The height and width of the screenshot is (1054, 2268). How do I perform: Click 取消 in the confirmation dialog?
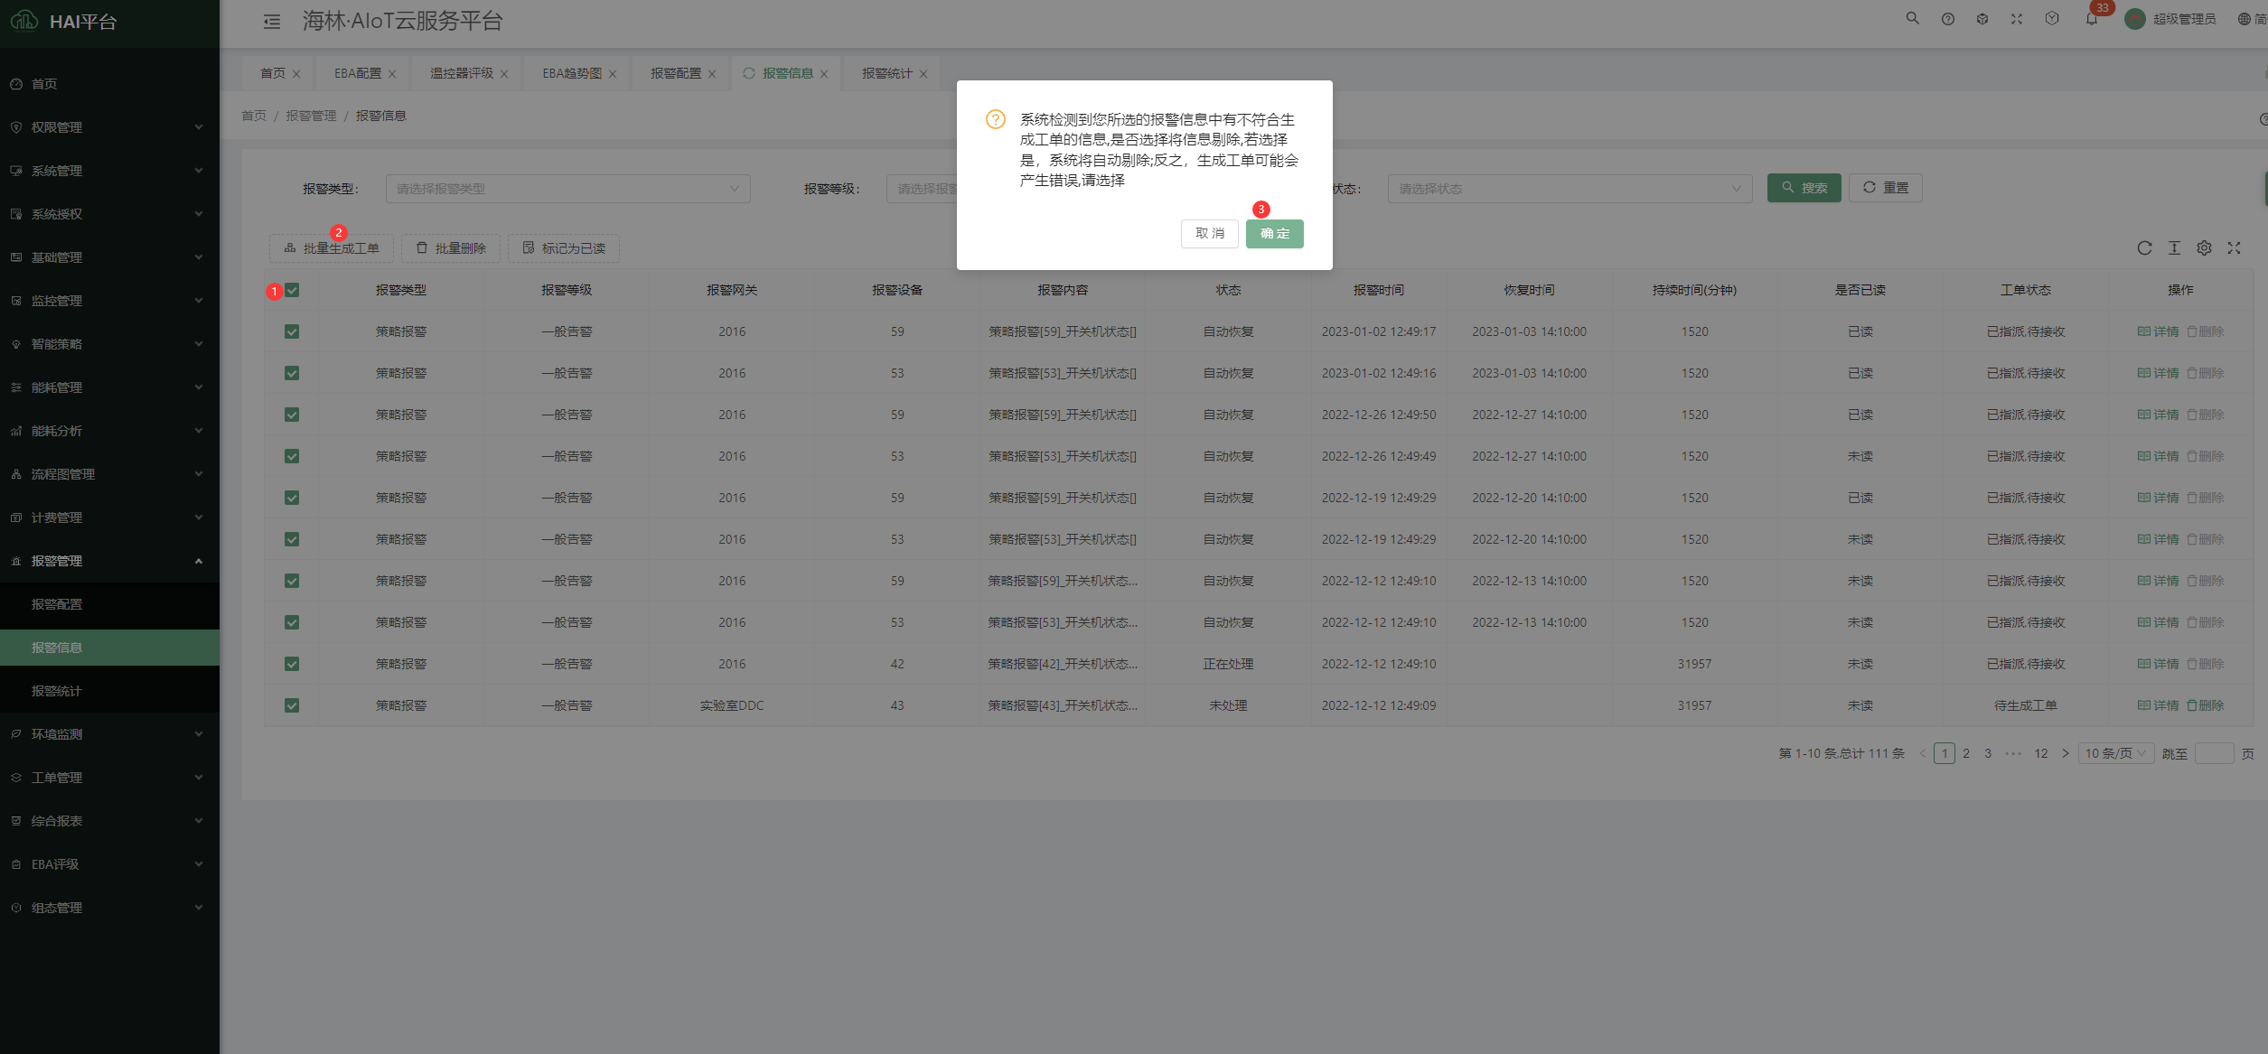[x=1209, y=234]
